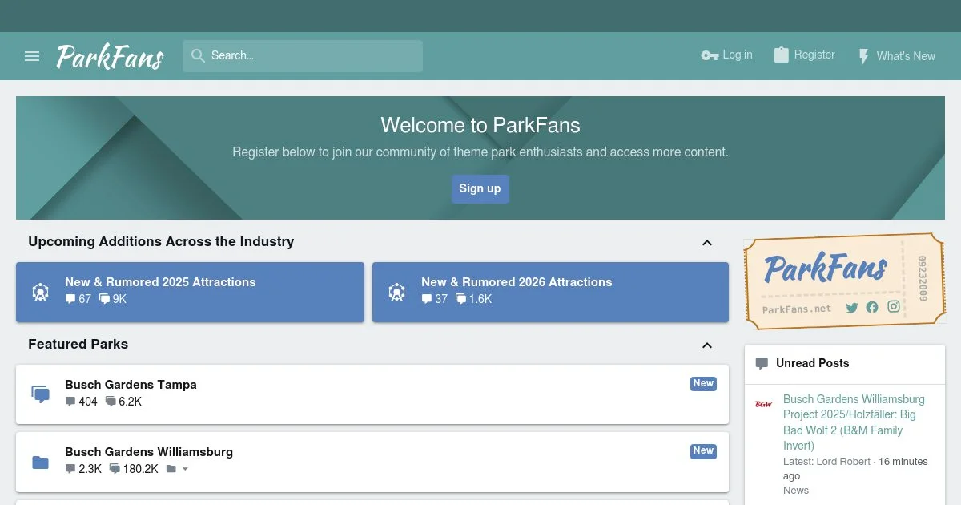Open the Busch Gardens Tampa forum
Screen dimensions: 961x505
click(131, 385)
